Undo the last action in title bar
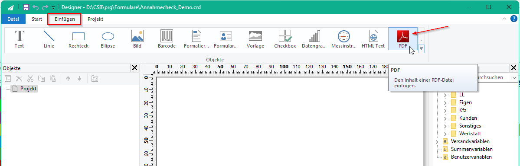Viewport: 520px width, 166px height. click(x=36, y=7)
